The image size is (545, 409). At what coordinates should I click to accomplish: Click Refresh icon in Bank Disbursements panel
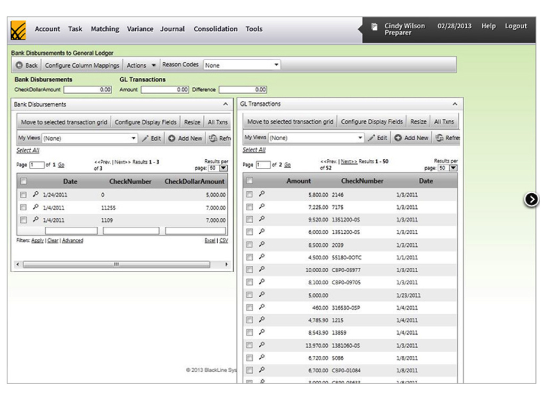tap(213, 138)
